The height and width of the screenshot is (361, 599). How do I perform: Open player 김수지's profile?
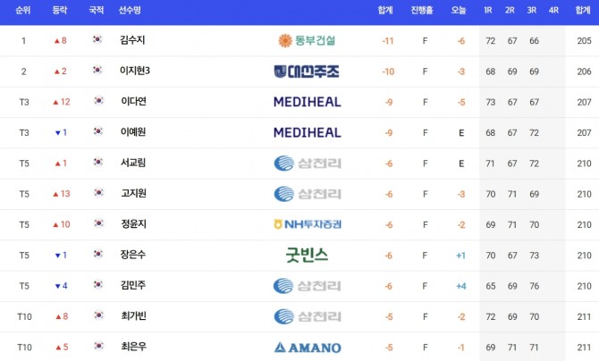point(132,40)
